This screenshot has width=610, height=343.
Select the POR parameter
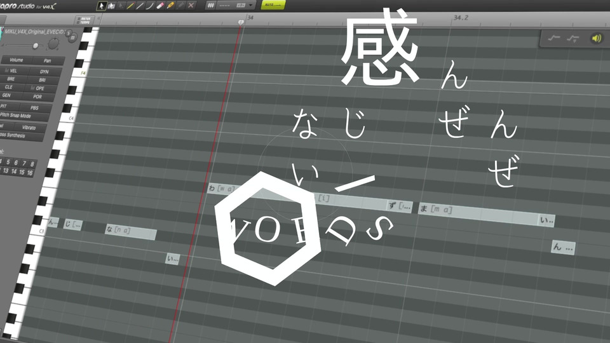point(37,97)
